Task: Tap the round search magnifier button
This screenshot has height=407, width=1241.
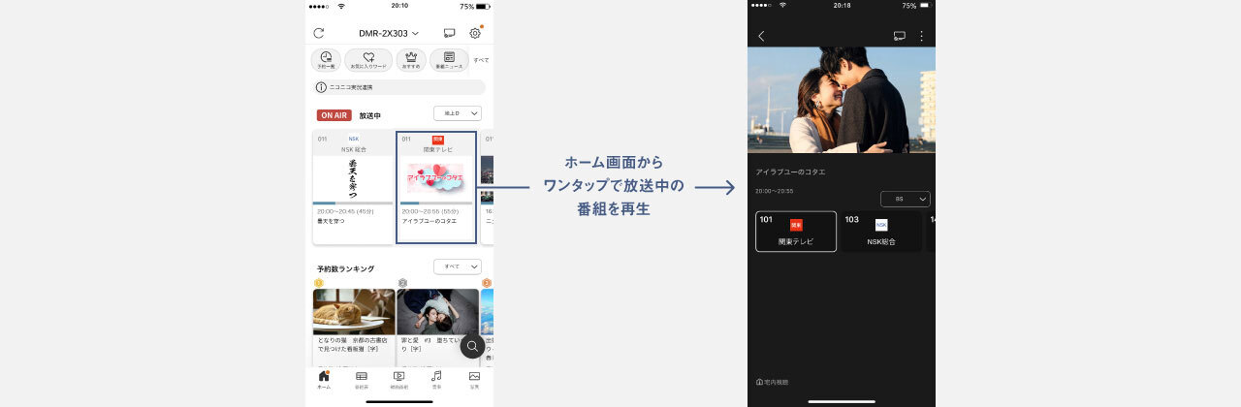Action: [472, 346]
